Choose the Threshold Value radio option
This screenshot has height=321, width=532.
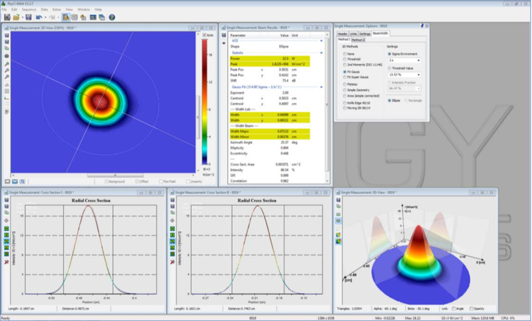[390, 68]
